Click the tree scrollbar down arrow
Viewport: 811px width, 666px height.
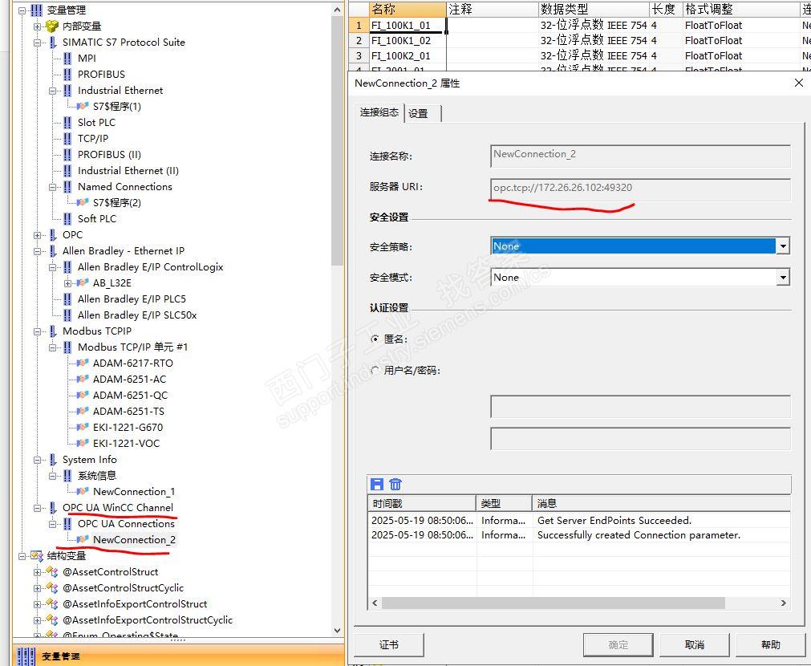pos(337,631)
